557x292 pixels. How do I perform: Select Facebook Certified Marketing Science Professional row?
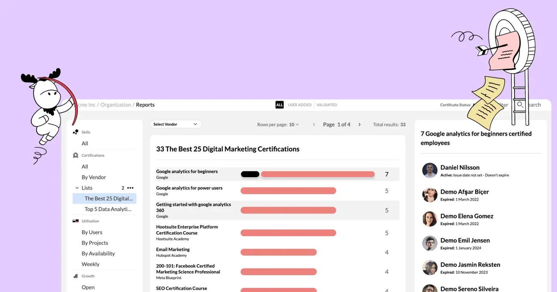(x=278, y=272)
